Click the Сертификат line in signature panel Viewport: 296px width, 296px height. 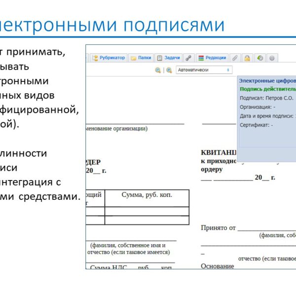(x=257, y=125)
